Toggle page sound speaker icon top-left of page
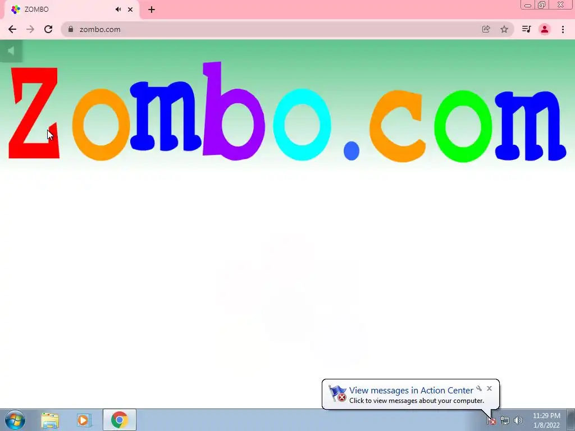Viewport: 575px width, 431px height. tap(11, 51)
